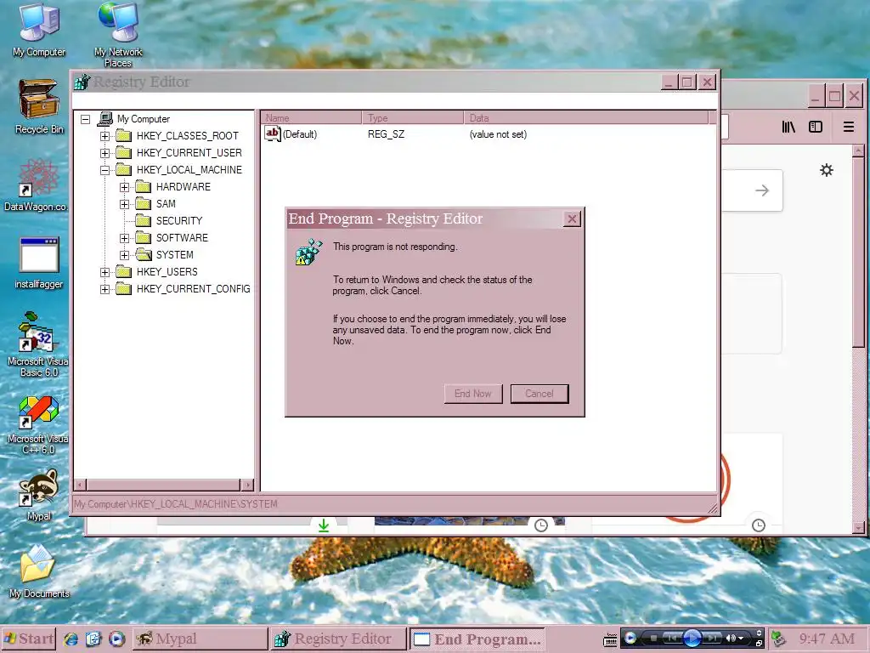Expand the SYSTEM subkey
Viewport: 870px width, 653px height.
click(x=124, y=255)
